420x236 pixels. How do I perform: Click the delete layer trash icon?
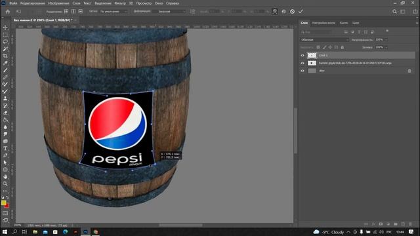click(410, 224)
